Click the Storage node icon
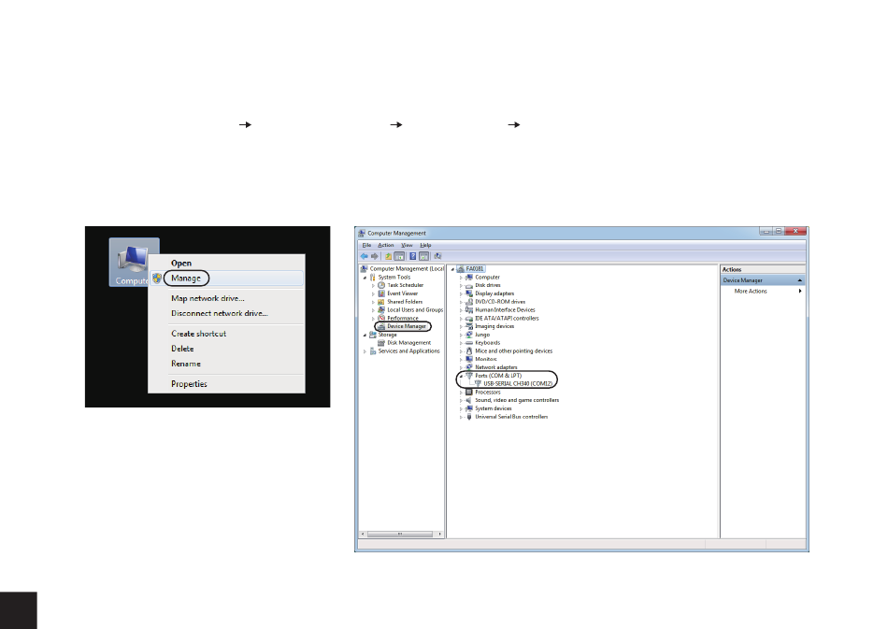The image size is (888, 629). click(373, 335)
